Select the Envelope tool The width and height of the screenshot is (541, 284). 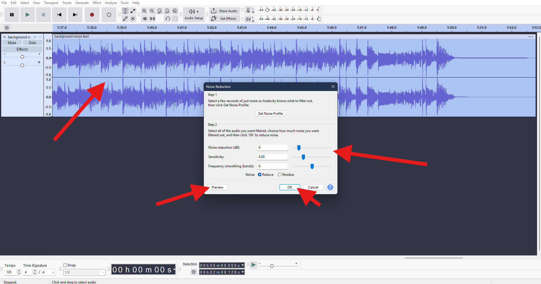tap(133, 11)
